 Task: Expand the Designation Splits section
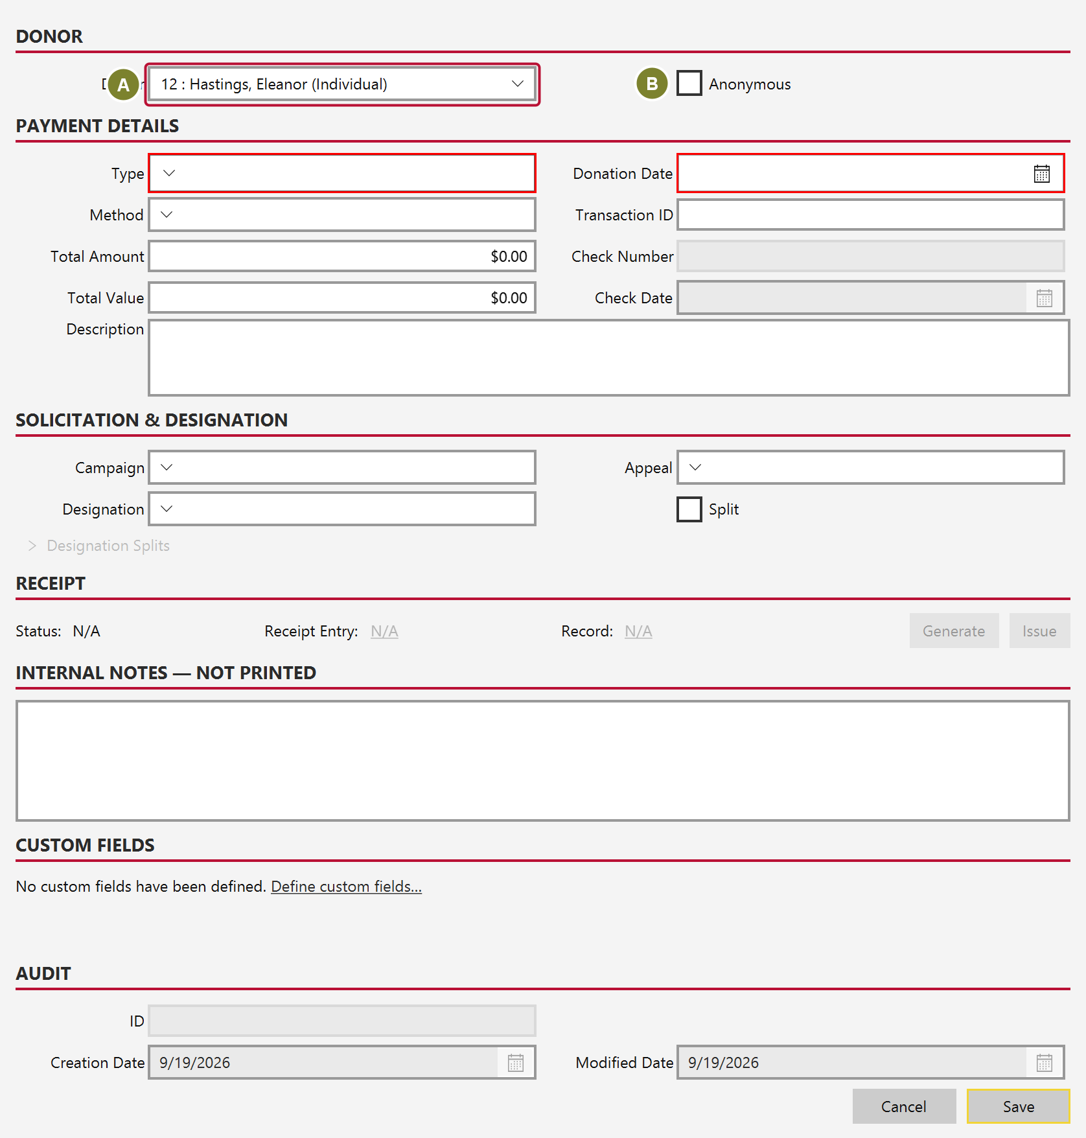pyautogui.click(x=98, y=546)
